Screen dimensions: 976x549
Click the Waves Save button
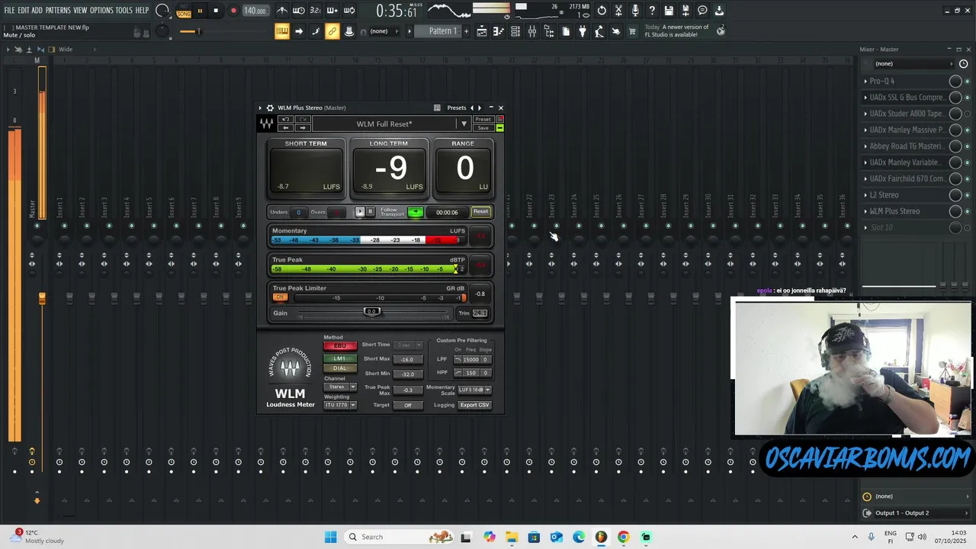point(483,128)
